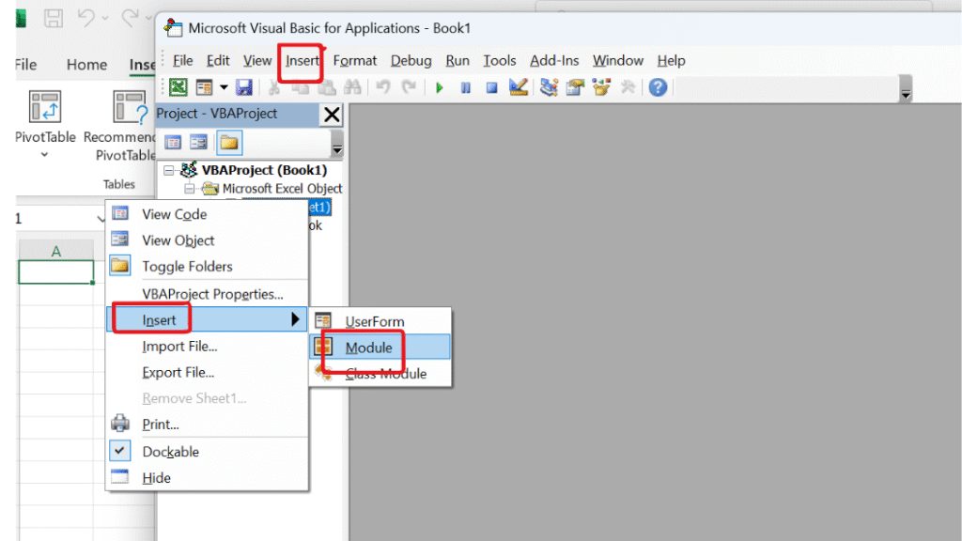Open the Add-Ins menu
This screenshot has height=541, width=962.
click(x=554, y=61)
